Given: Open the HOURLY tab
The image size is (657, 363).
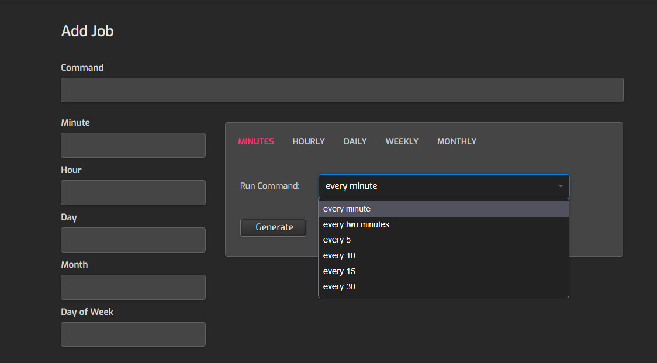Looking at the screenshot, I should click(x=309, y=141).
